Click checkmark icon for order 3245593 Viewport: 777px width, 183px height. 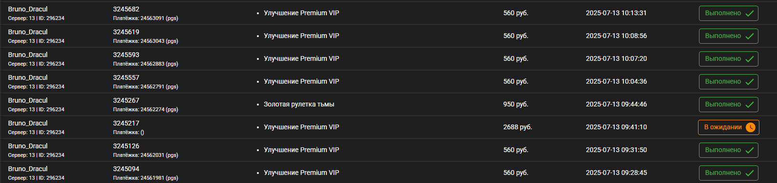[x=749, y=59]
